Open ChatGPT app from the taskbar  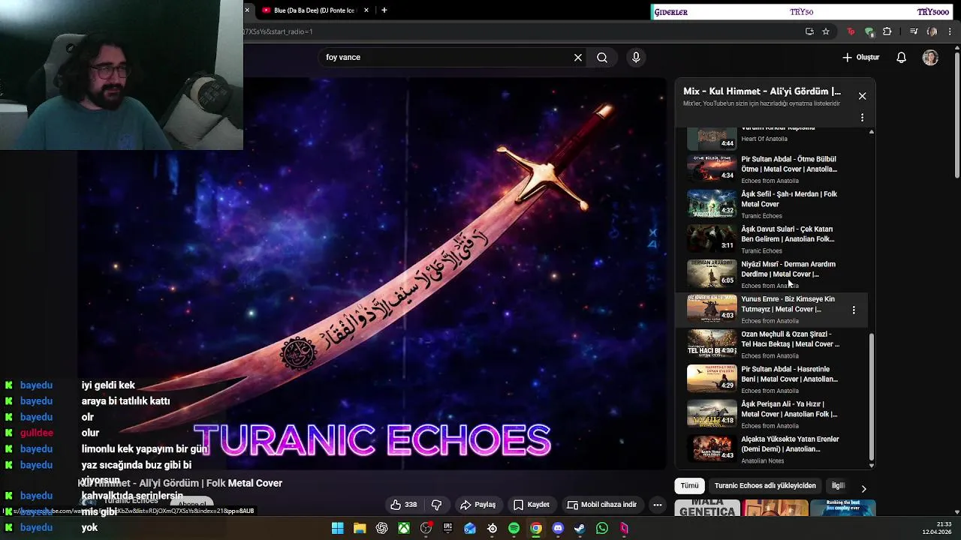(381, 529)
